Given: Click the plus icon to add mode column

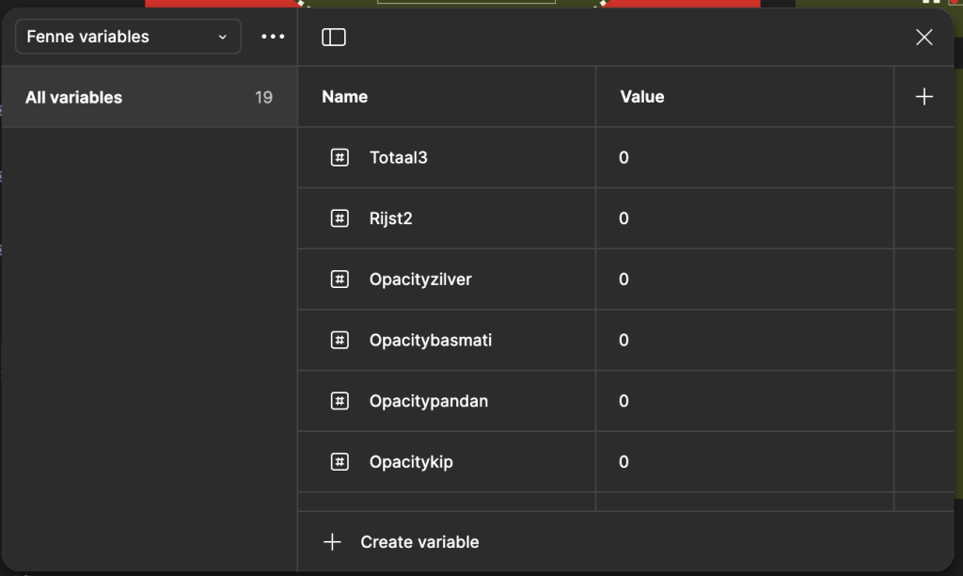Looking at the screenshot, I should pyautogui.click(x=924, y=97).
